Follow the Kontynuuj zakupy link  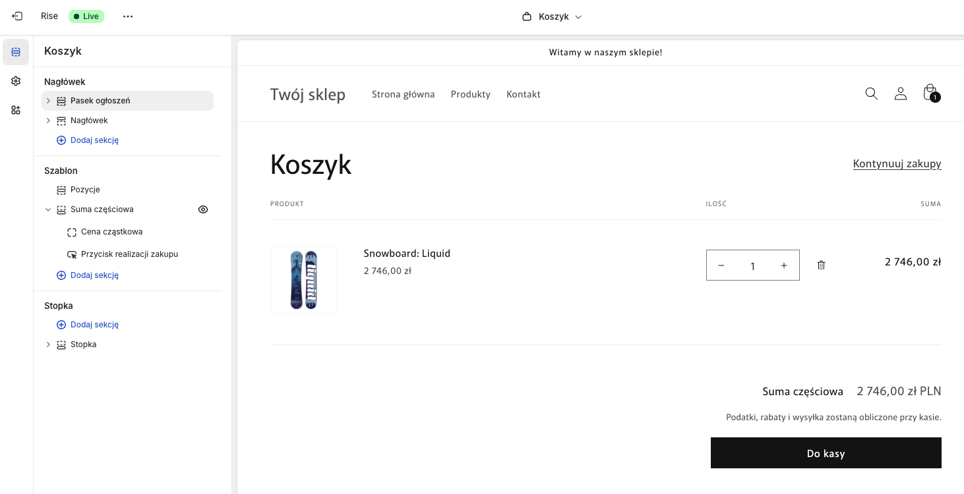(897, 163)
